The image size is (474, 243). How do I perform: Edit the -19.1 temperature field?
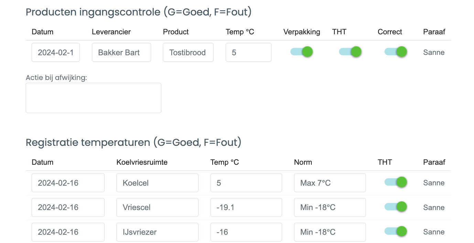(246, 207)
